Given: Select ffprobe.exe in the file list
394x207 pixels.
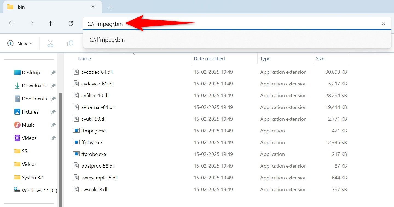Looking at the screenshot, I should 94,154.
